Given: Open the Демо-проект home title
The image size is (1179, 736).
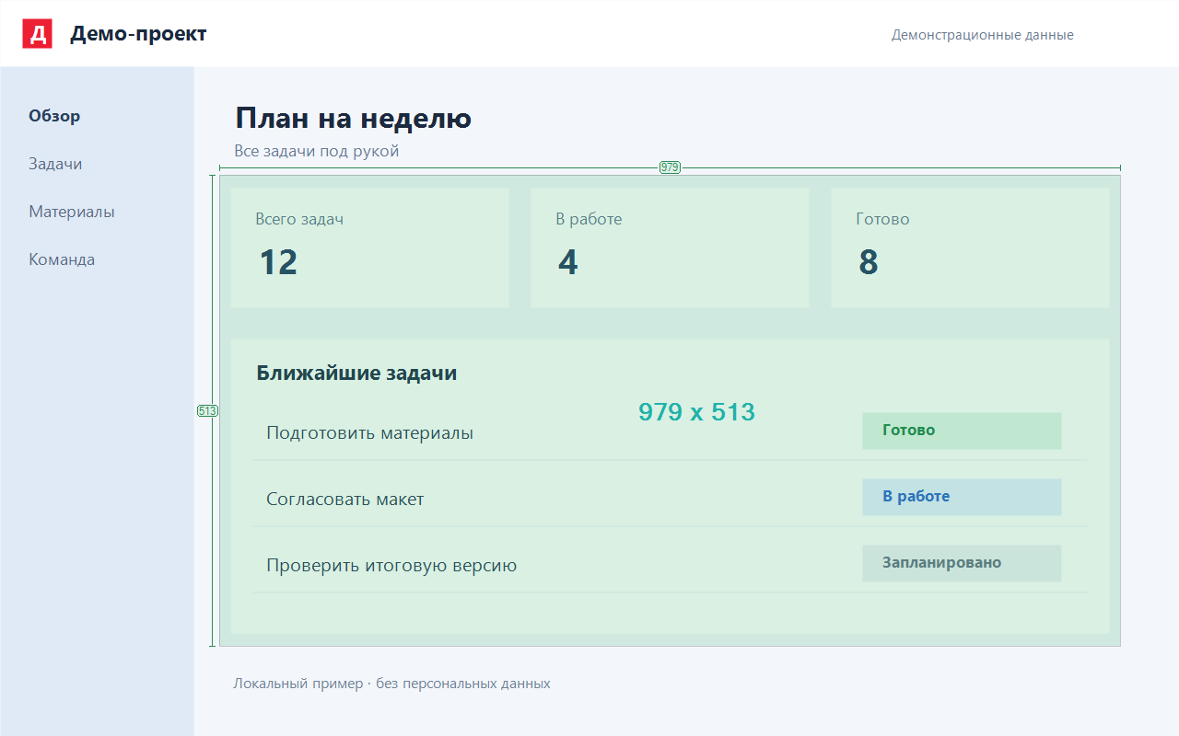Looking at the screenshot, I should (138, 34).
